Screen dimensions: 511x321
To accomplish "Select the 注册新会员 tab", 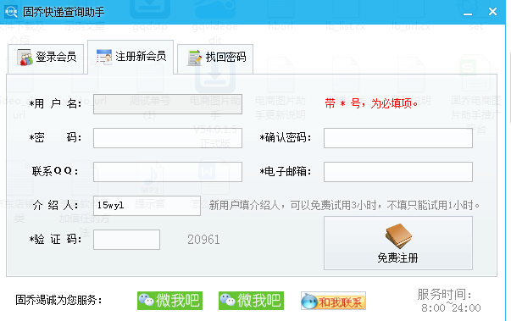I will click(131, 57).
